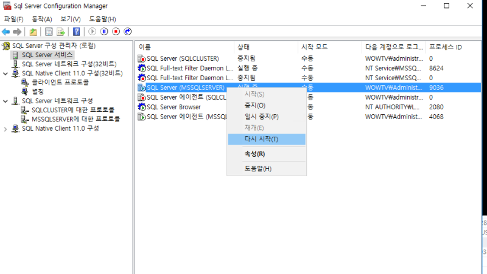The height and width of the screenshot is (274, 487).
Task: Click 실행 중 status of Full-text Filter Daemon
Action: [x=247, y=68]
